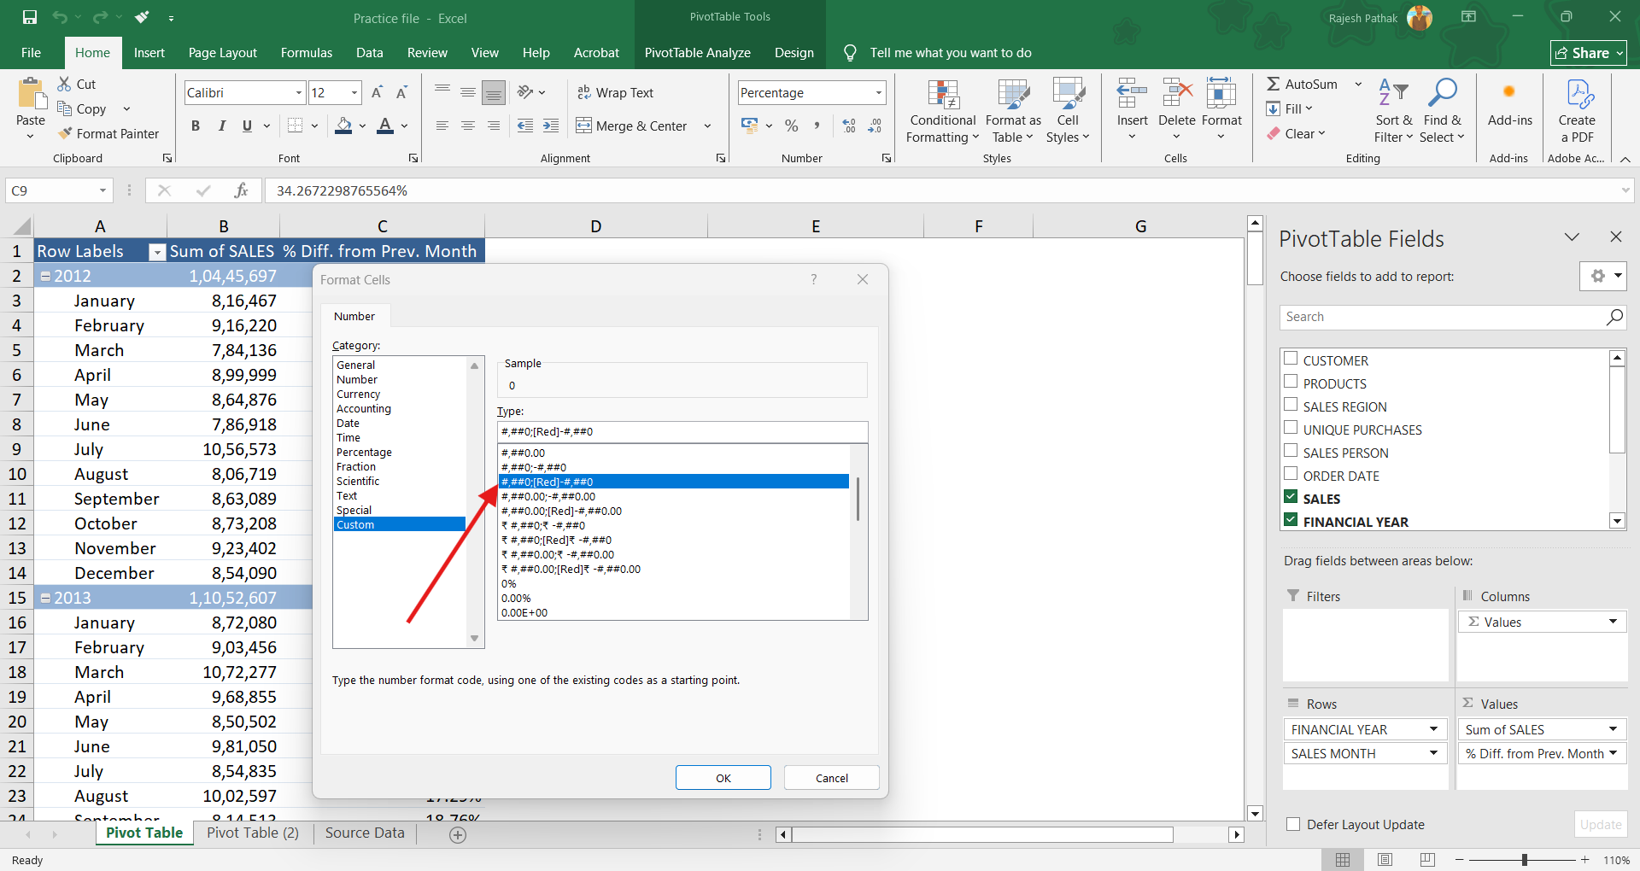Toggle Bold formatting in the Font group
The height and width of the screenshot is (871, 1640).
(x=196, y=126)
